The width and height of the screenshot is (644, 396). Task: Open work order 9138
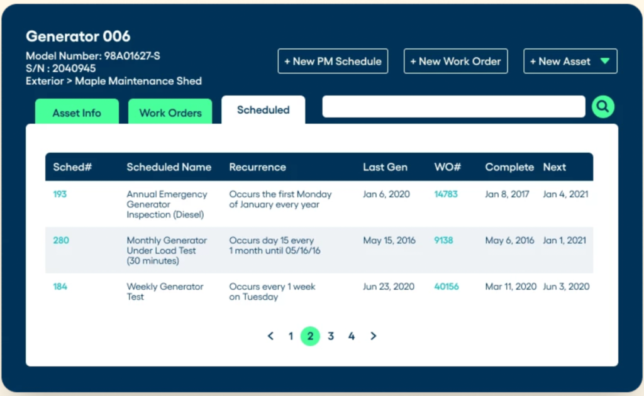click(443, 240)
